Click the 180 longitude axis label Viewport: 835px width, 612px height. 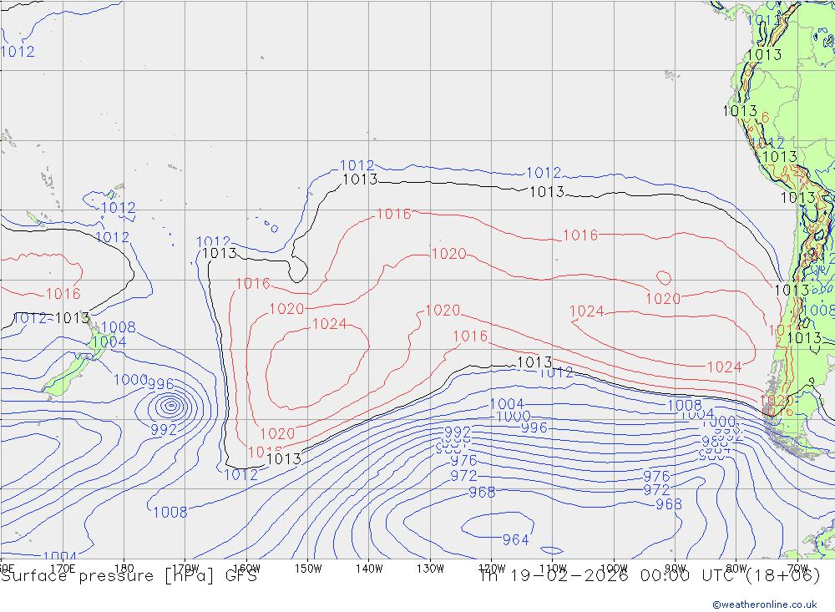coord(124,569)
